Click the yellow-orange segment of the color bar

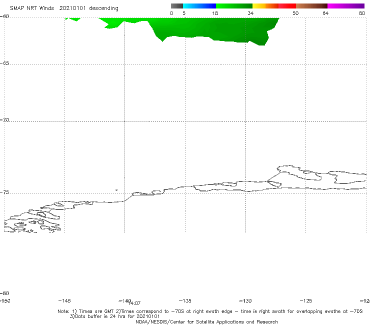point(265,6)
